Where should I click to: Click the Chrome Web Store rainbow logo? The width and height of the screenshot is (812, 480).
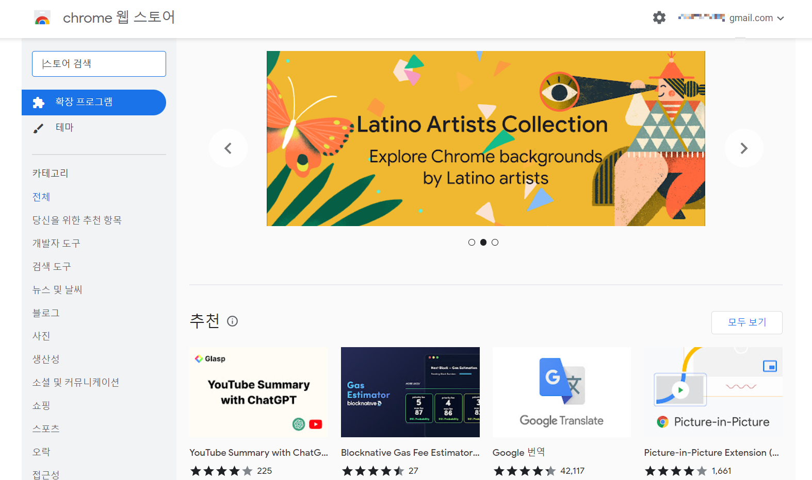[x=42, y=18]
